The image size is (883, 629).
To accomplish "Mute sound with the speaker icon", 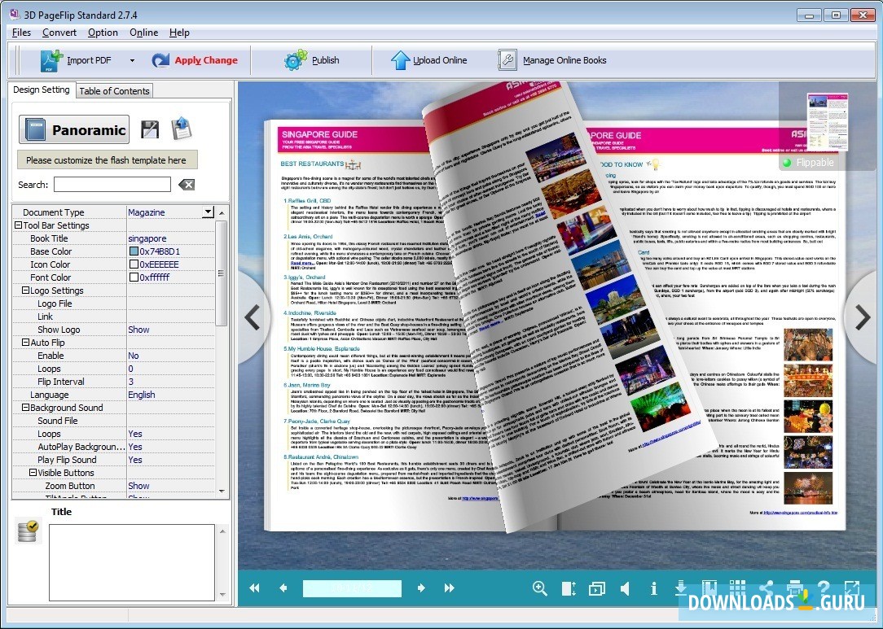I will pos(625,588).
